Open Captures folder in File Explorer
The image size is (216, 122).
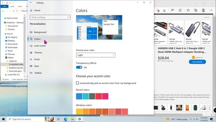[13, 61]
